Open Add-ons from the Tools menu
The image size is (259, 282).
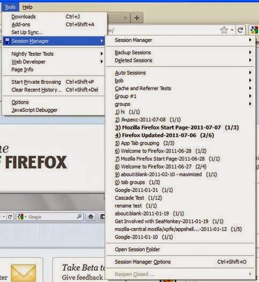click(x=54, y=25)
